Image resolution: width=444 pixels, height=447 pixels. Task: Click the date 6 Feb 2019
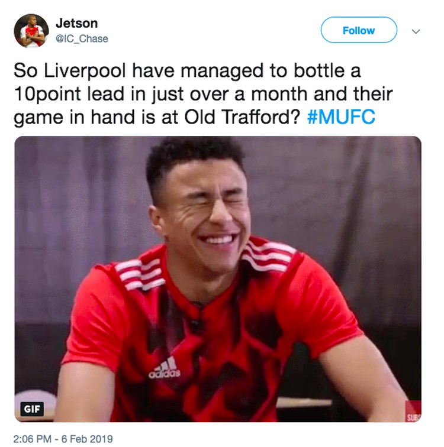click(87, 439)
